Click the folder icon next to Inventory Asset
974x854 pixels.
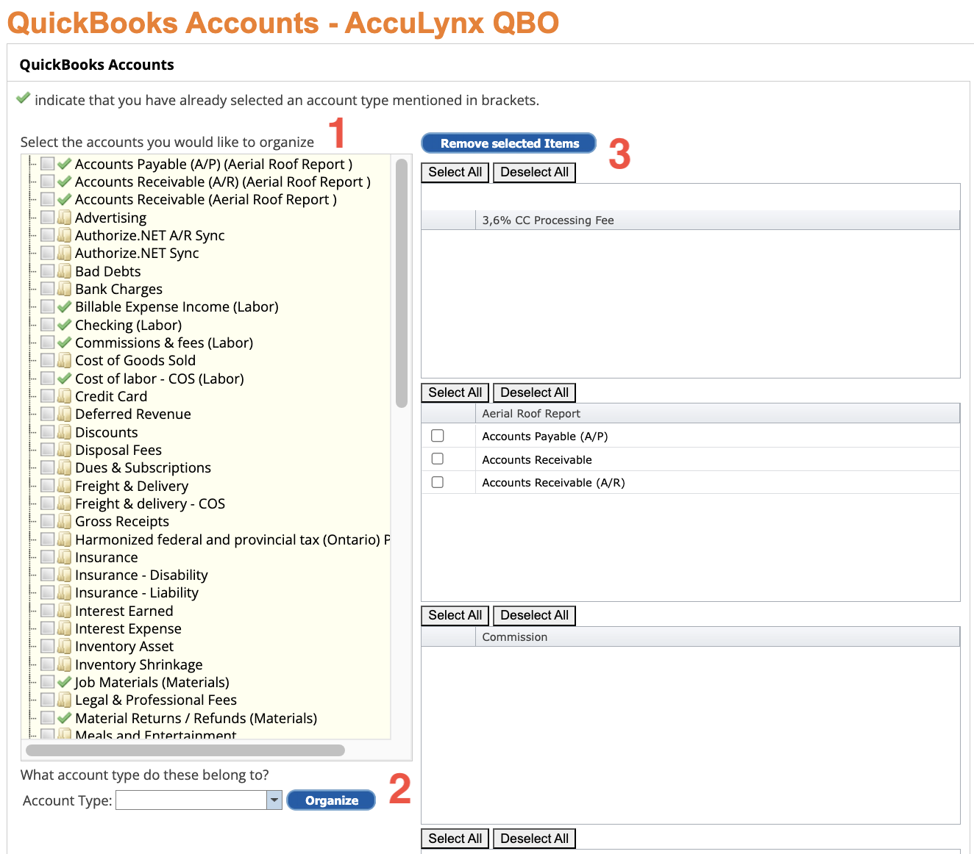(65, 646)
